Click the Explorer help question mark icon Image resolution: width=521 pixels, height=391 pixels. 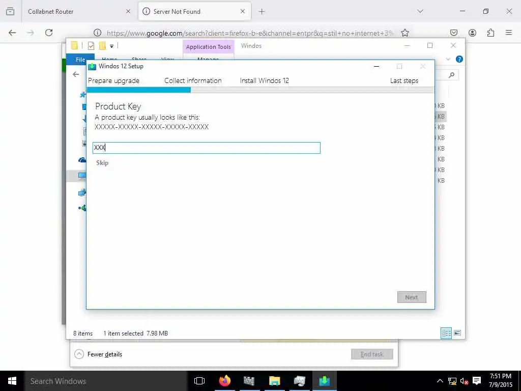[x=459, y=59]
